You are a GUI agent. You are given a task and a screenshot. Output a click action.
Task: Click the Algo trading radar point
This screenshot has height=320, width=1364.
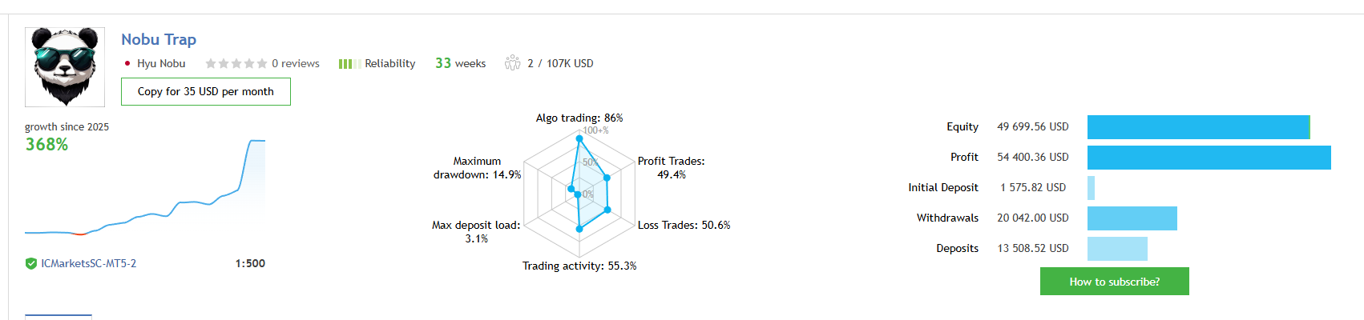click(x=579, y=138)
